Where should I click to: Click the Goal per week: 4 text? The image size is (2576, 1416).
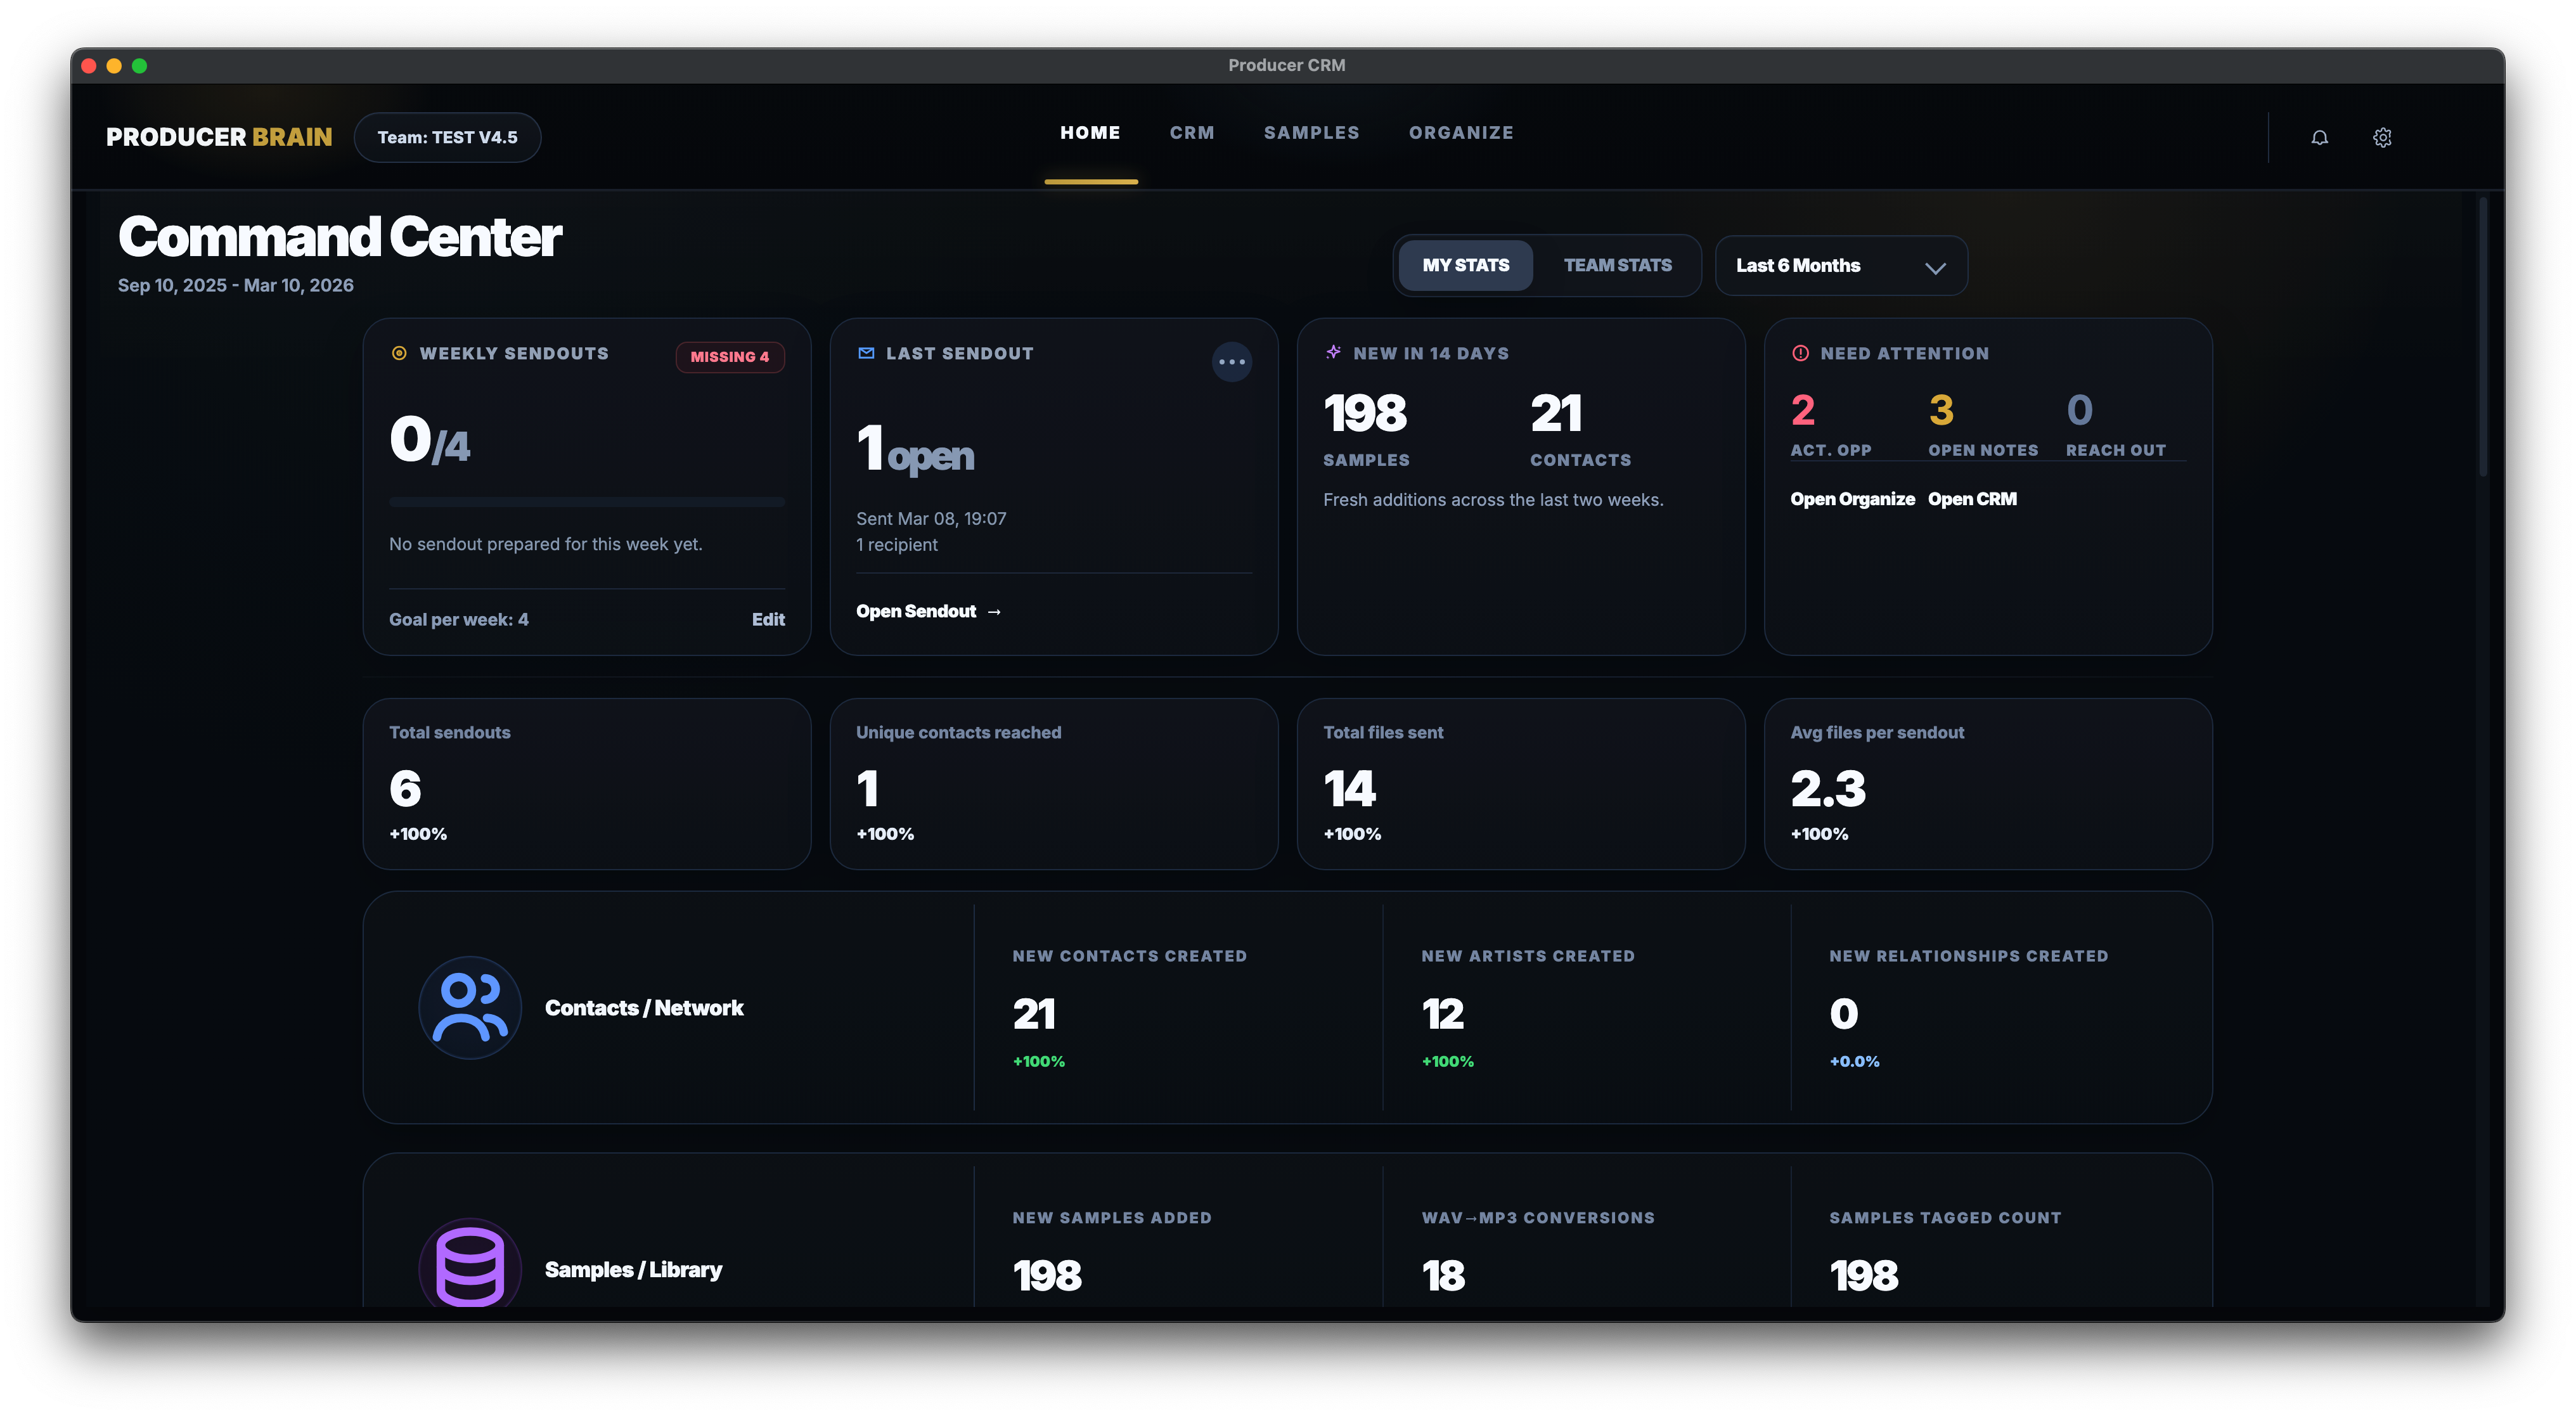[459, 620]
